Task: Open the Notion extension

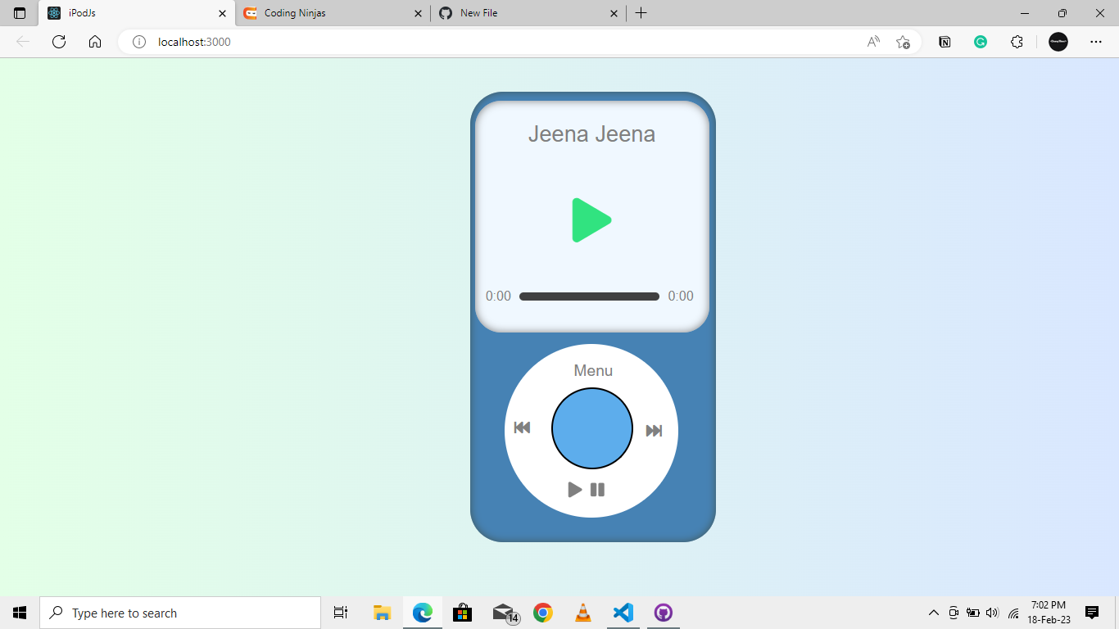Action: pos(945,42)
